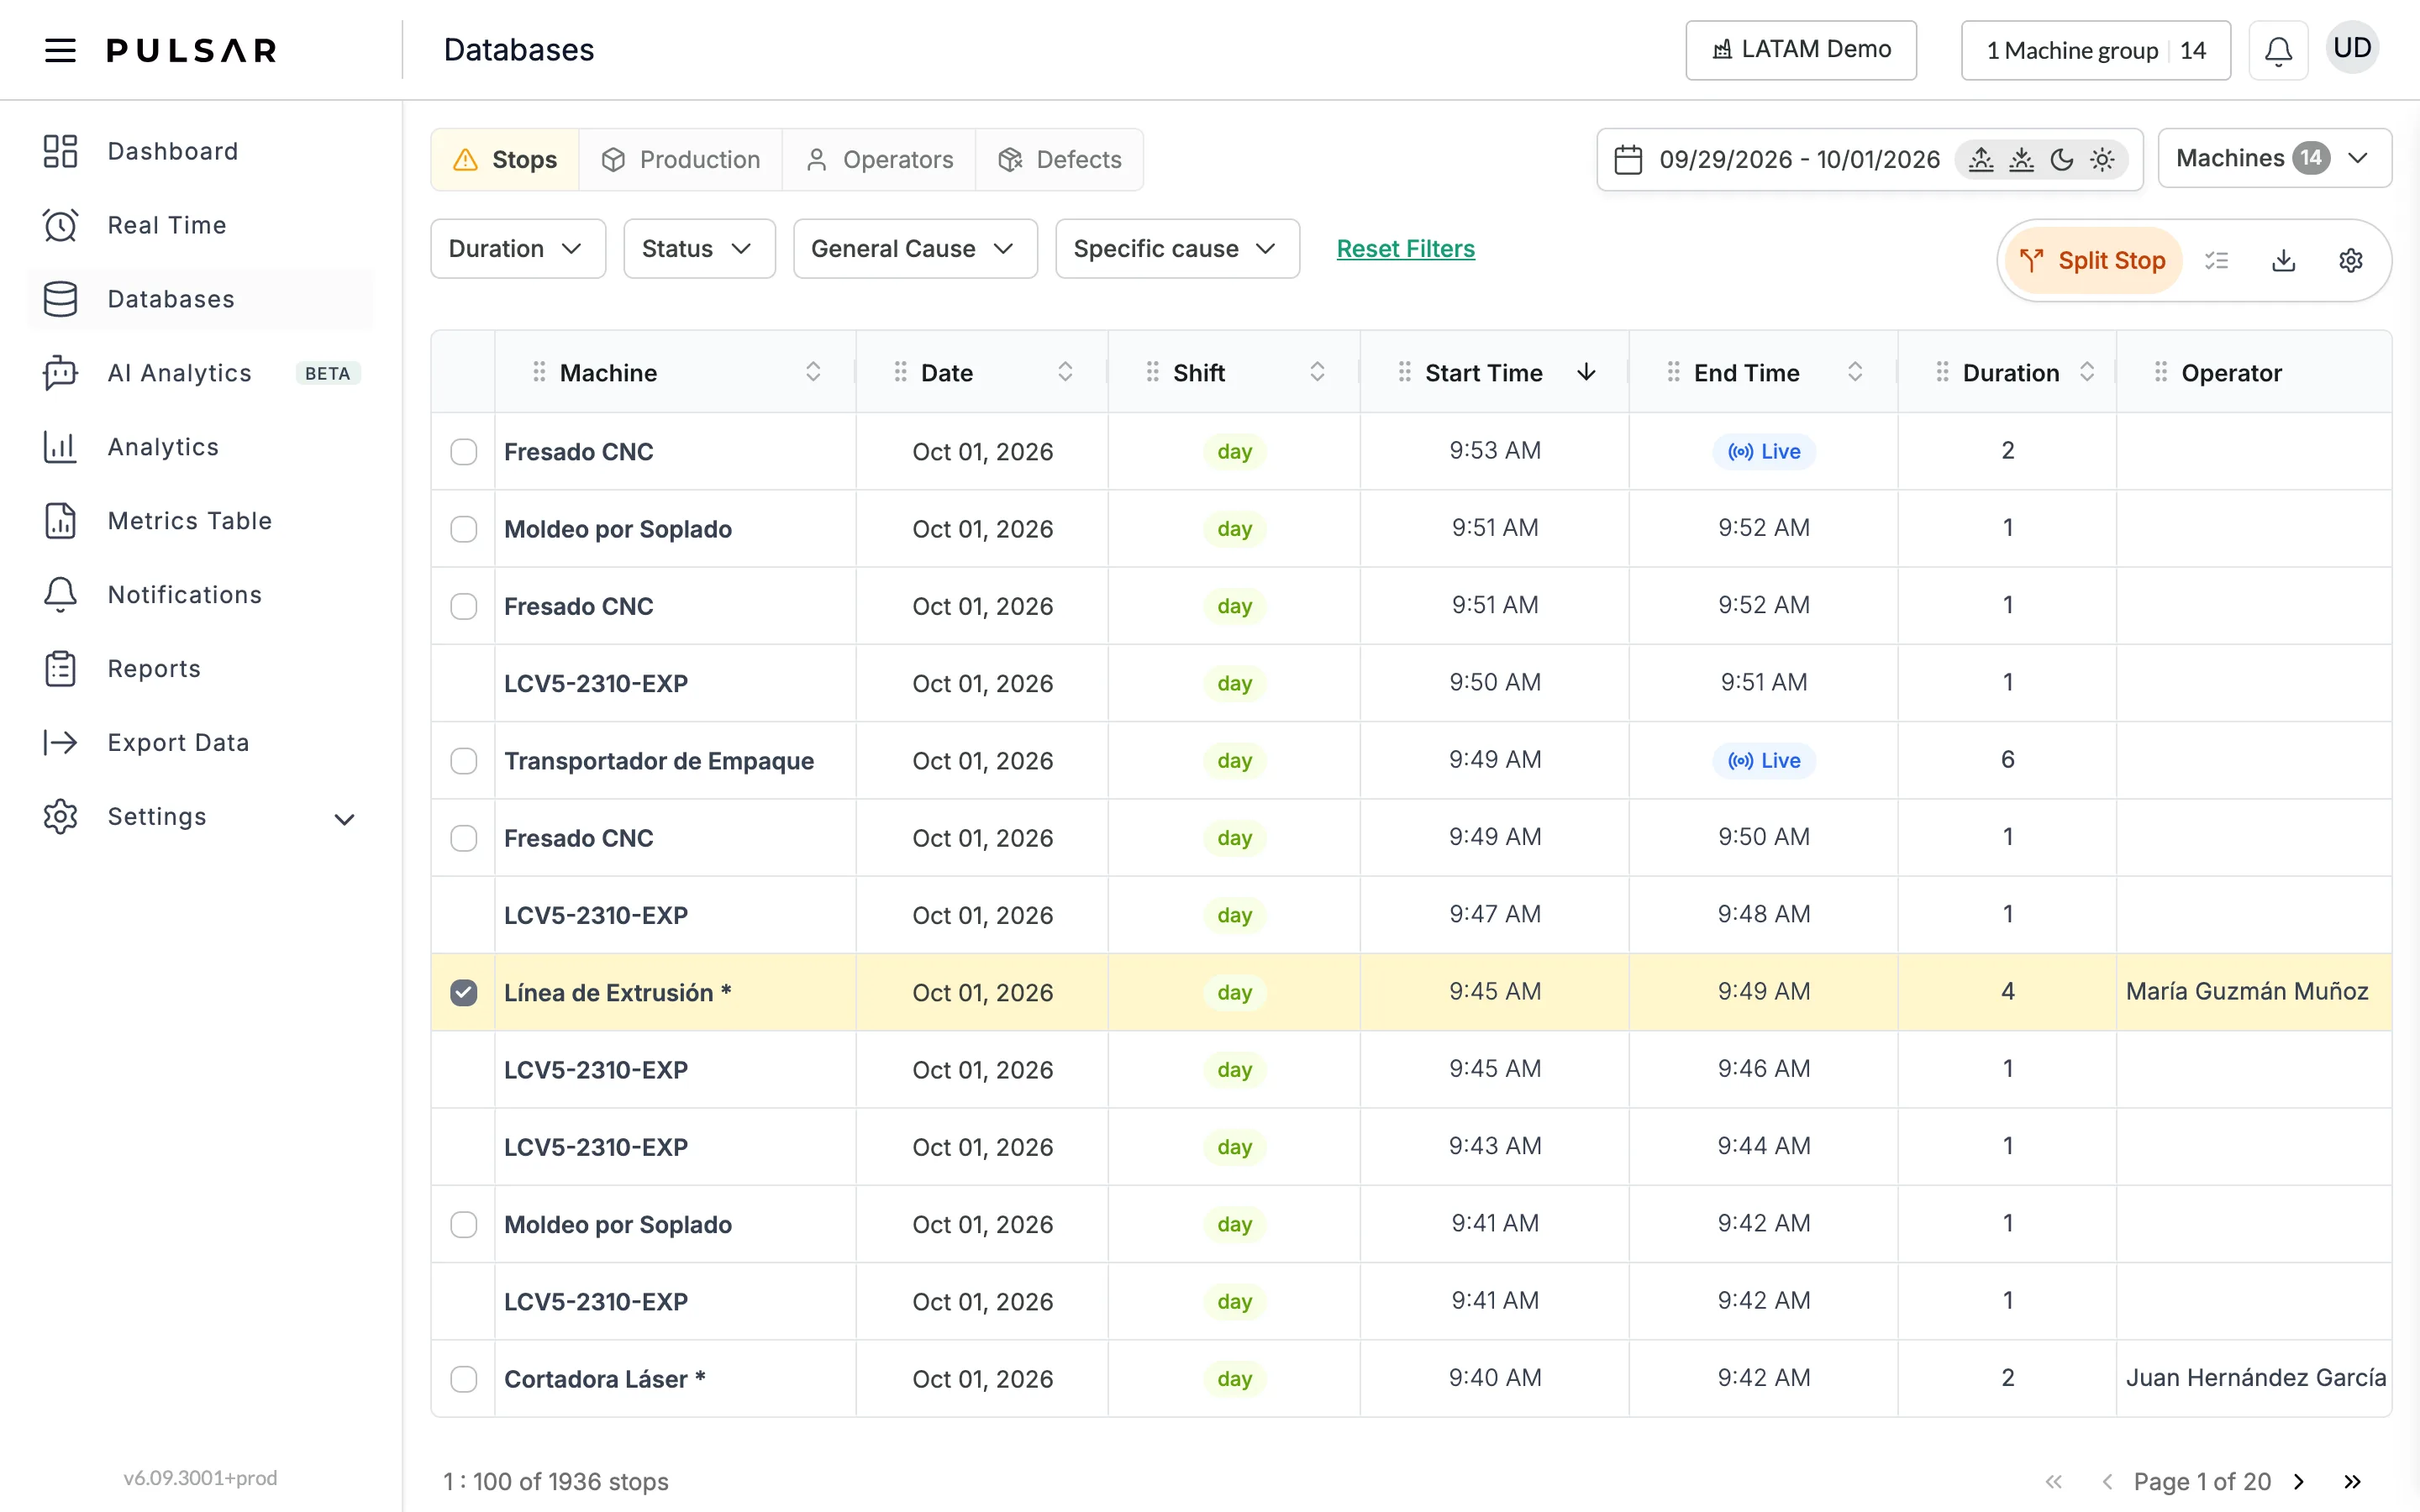
Task: Sort by Start Time down arrow
Action: tap(1586, 372)
